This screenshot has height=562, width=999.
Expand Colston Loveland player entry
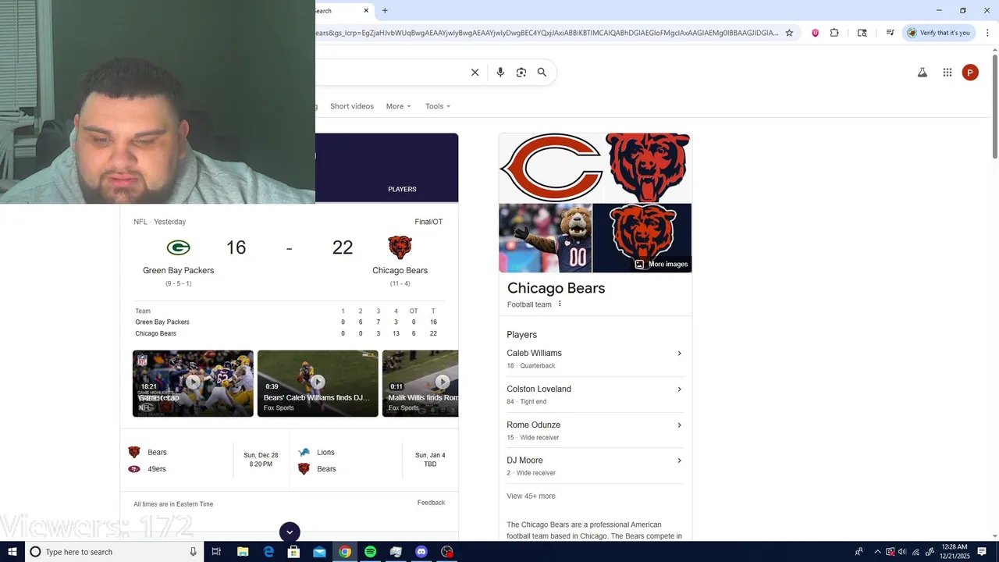[595, 395]
